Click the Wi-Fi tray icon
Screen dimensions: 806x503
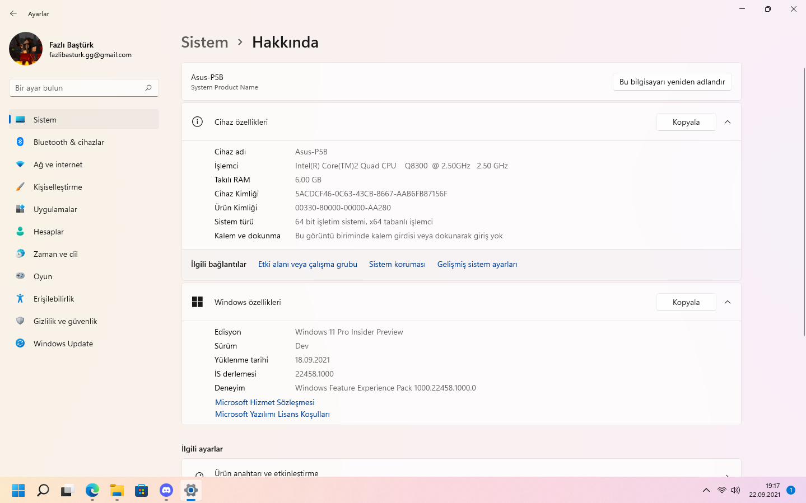click(722, 490)
